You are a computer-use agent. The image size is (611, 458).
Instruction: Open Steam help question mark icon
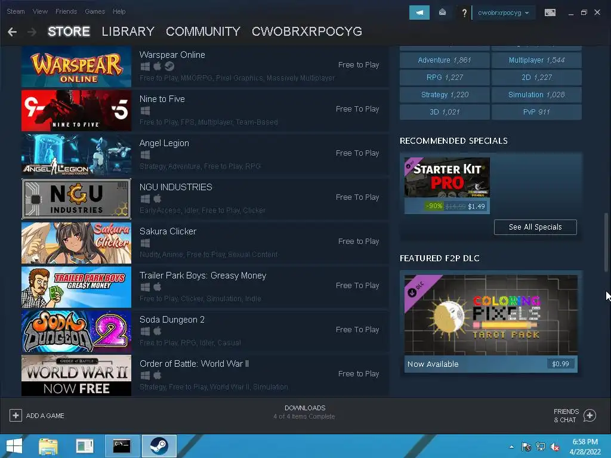tap(464, 13)
